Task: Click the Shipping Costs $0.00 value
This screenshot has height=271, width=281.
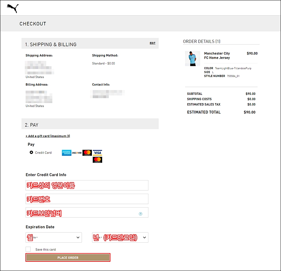Action: (252, 99)
